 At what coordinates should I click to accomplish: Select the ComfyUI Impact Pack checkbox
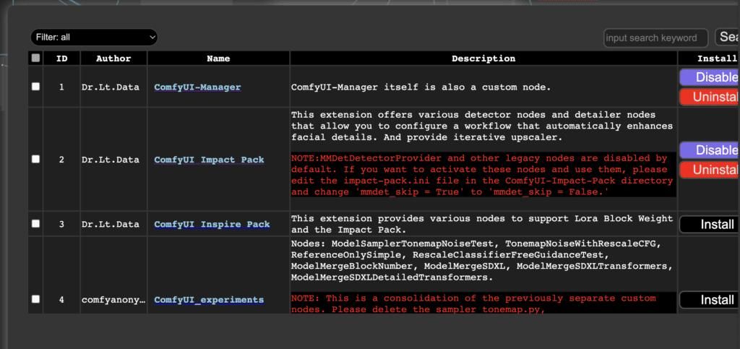[x=35, y=159]
